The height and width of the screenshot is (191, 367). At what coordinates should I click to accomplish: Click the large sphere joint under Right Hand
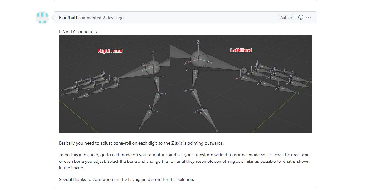153,67
